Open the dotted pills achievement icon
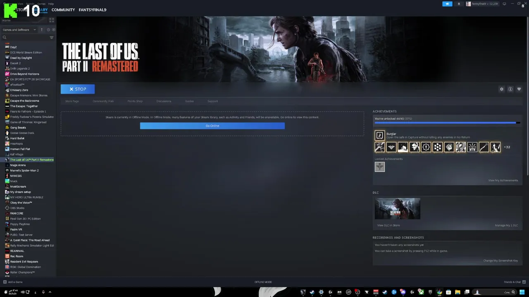The height and width of the screenshot is (297, 529). pos(437,147)
